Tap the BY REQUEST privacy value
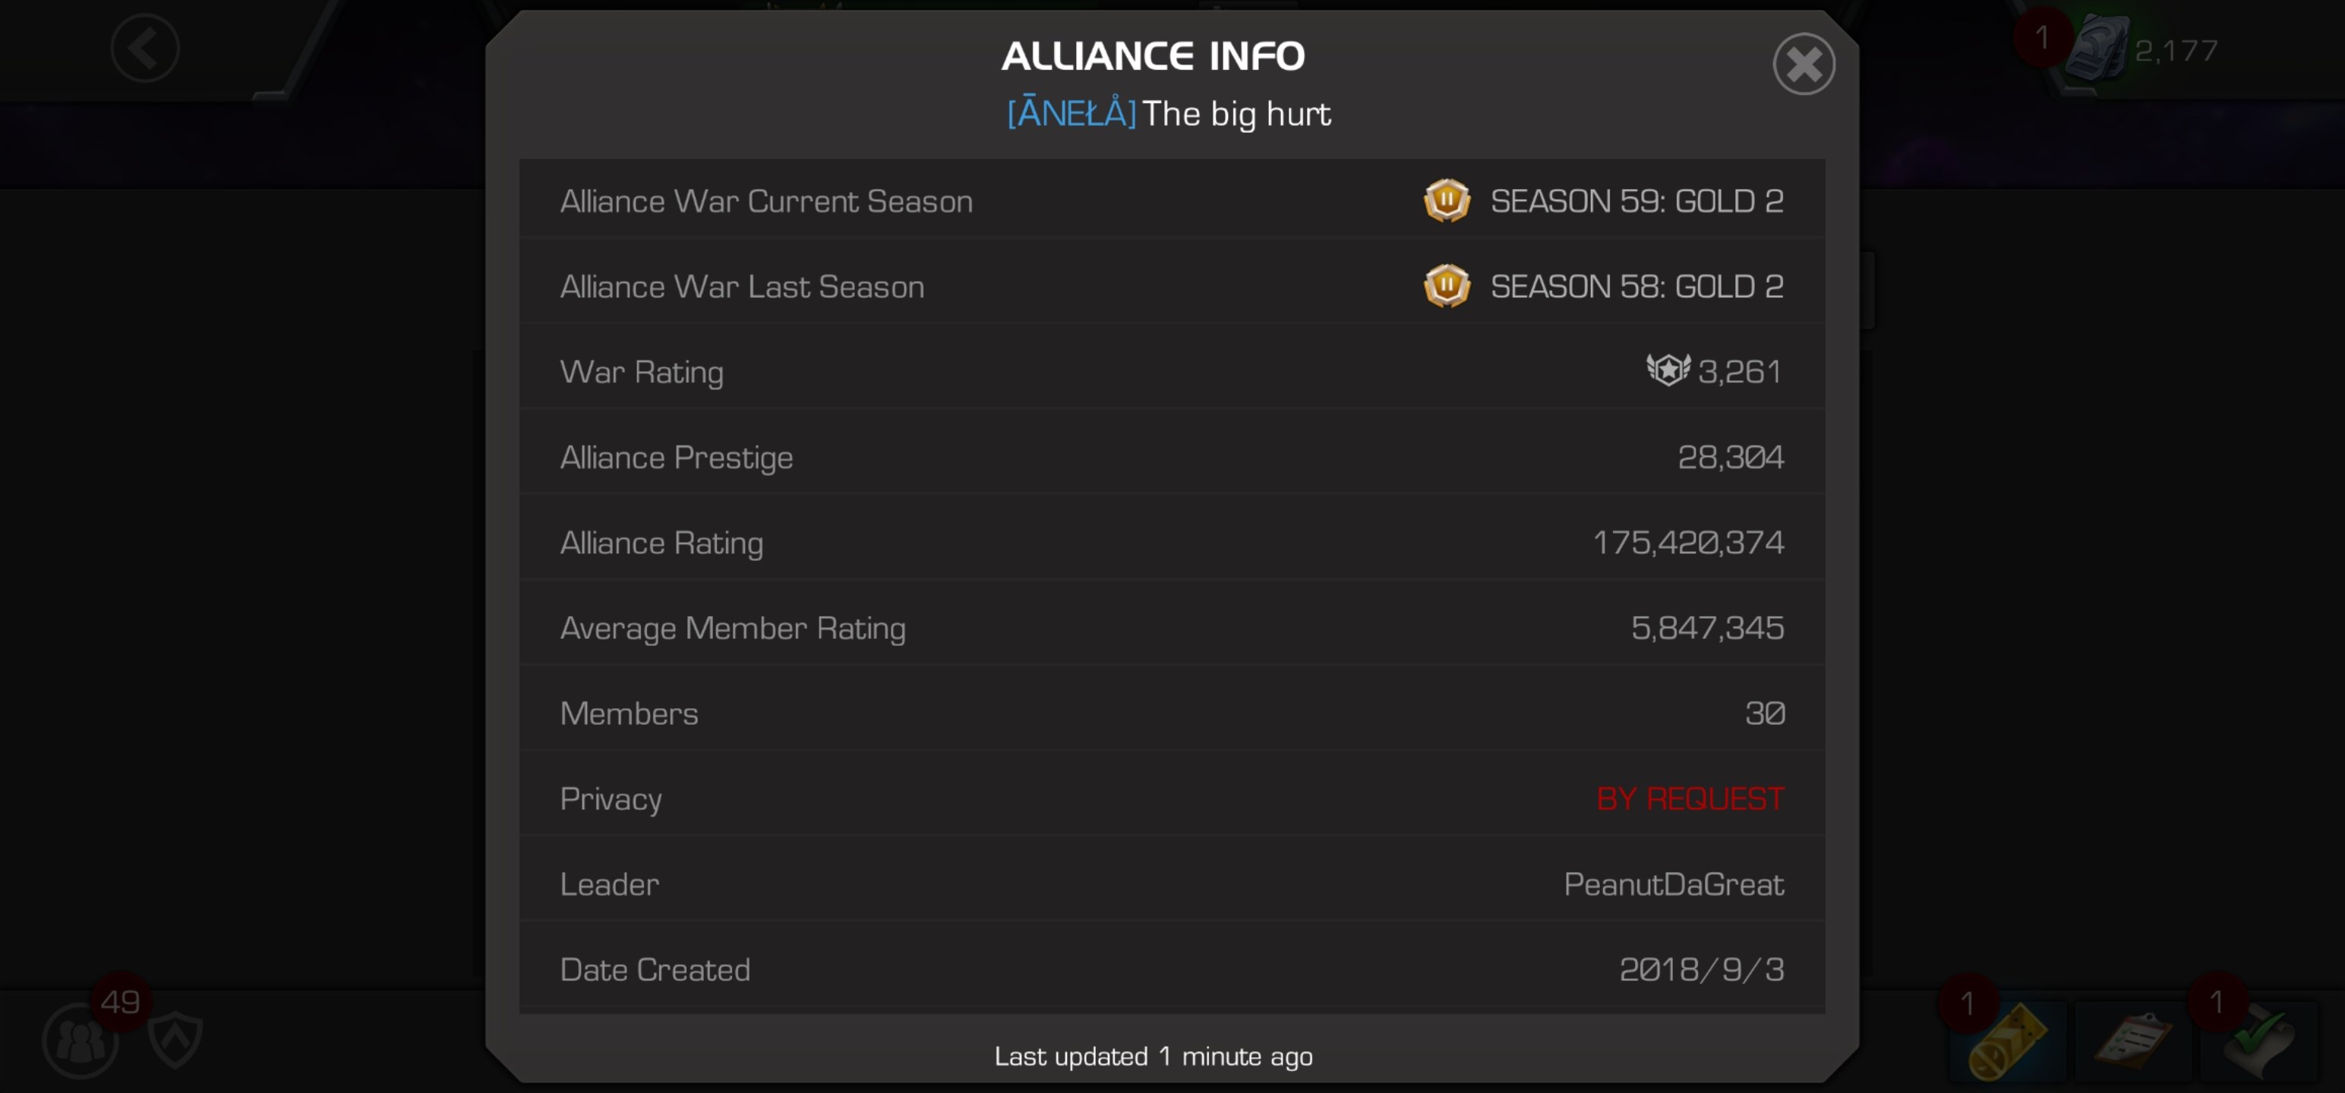Viewport: 2345px width, 1093px height. point(1690,799)
